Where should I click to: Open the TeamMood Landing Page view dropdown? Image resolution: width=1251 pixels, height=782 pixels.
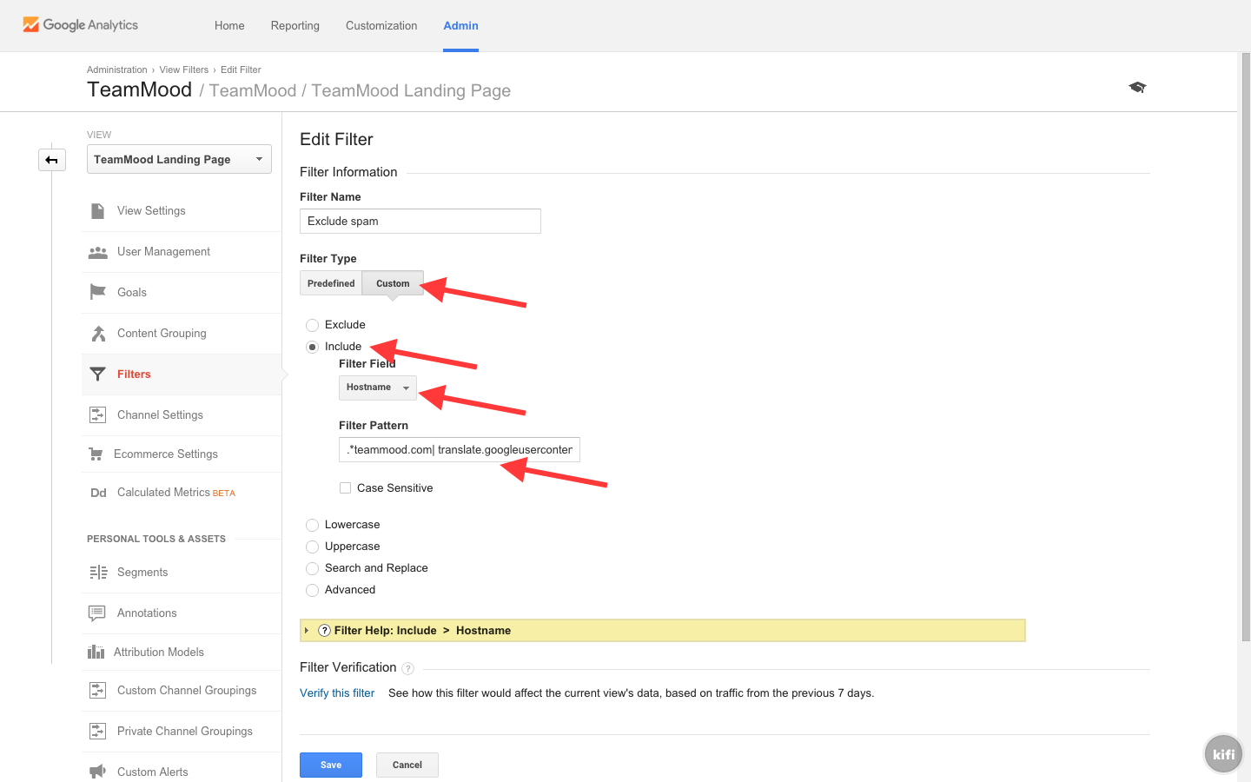pyautogui.click(x=179, y=159)
